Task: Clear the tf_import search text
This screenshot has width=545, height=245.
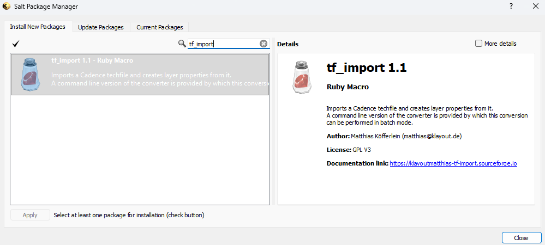Action: [263, 44]
